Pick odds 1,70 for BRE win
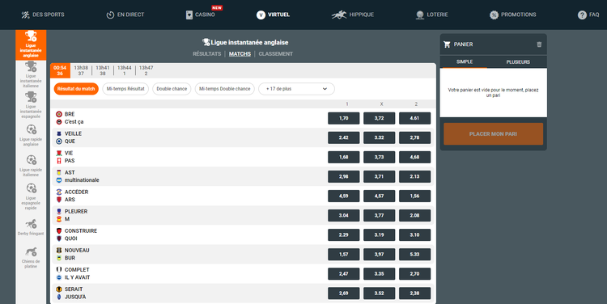The width and height of the screenshot is (607, 304). [x=343, y=118]
